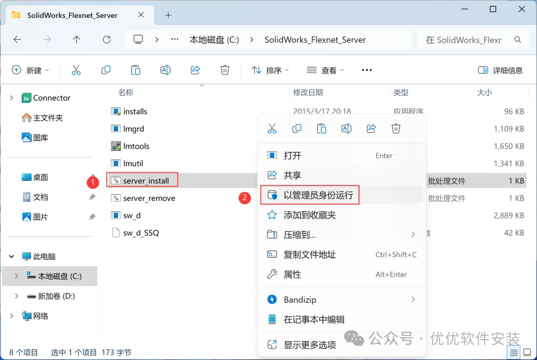Click the search magnifier icon
Image resolution: width=537 pixels, height=360 pixels.
[x=518, y=40]
